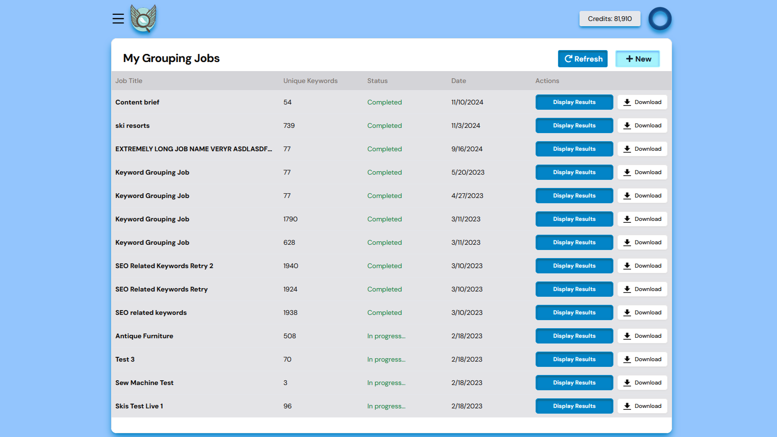Download the Sew Machine Test job
The image size is (777, 437).
[642, 383]
